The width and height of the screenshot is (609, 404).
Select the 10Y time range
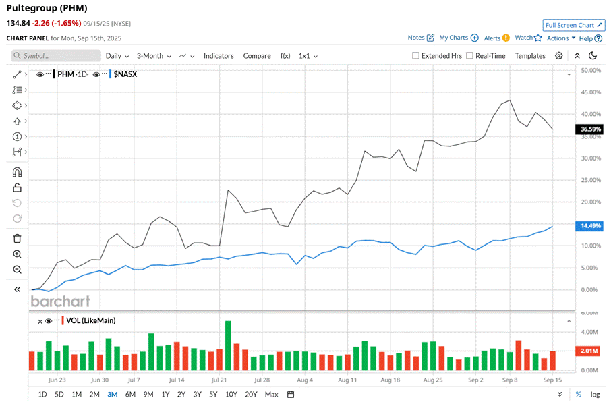pos(231,395)
